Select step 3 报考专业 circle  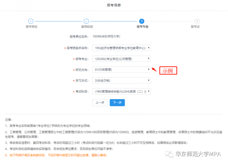[x=142, y=21]
